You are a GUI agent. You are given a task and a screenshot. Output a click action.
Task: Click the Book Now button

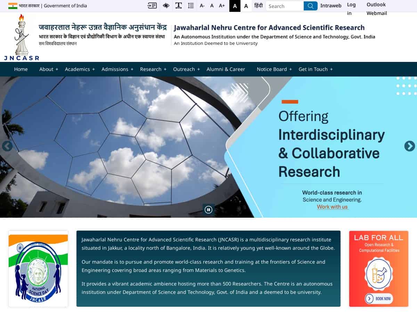click(x=379, y=298)
